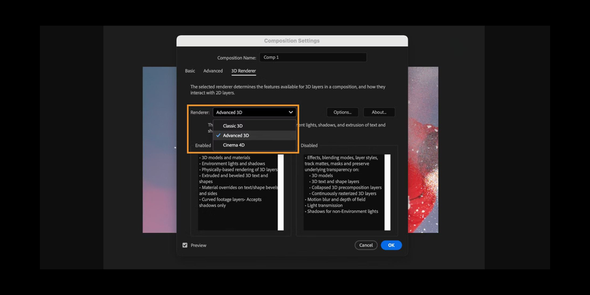590x295 pixels.
Task: Open the Advanced tab
Action: (213, 71)
